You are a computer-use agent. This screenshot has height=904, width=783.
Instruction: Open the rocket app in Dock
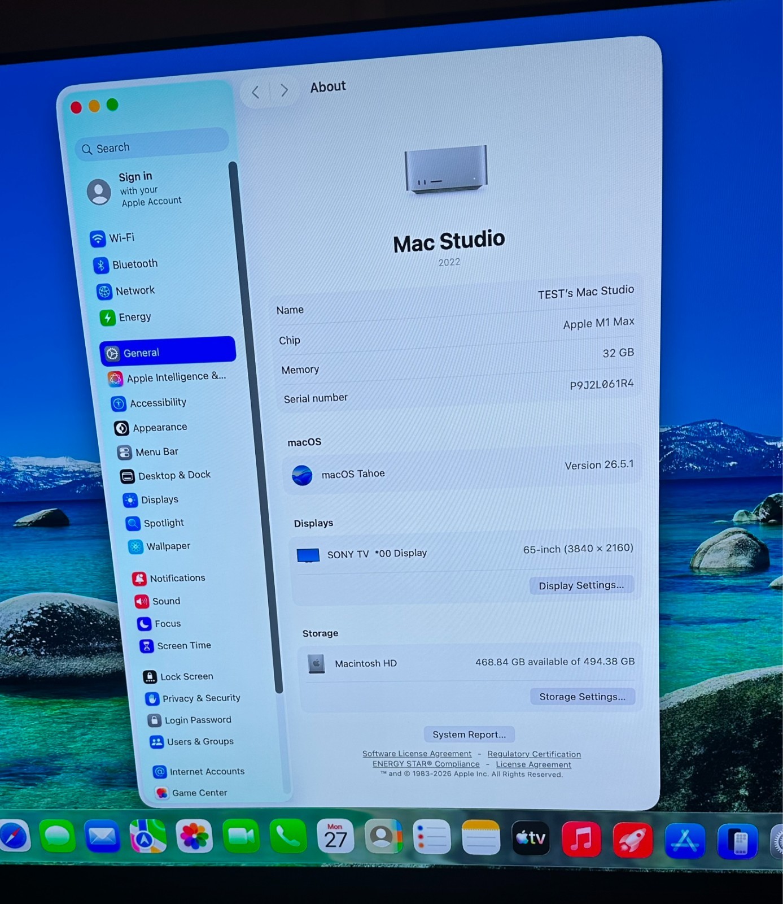point(633,841)
